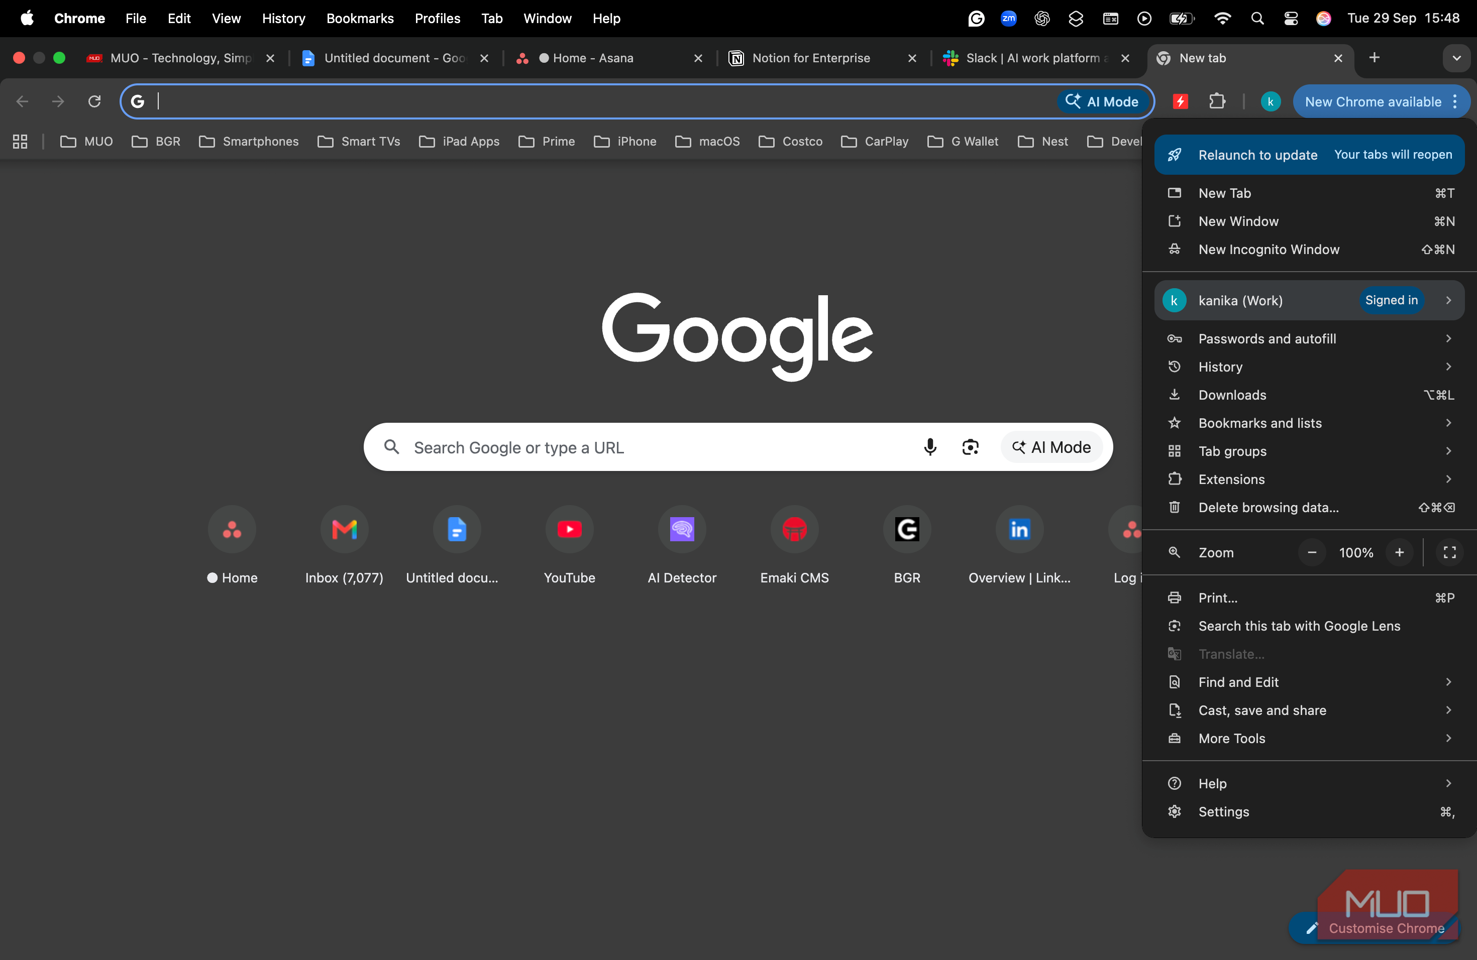Switch to the Home - Asana tab
Screen dimensions: 1477x960
(x=609, y=58)
